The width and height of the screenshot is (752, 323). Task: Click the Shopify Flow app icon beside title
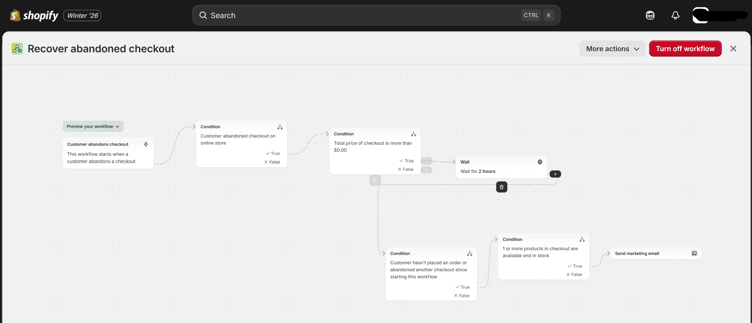pos(17,49)
